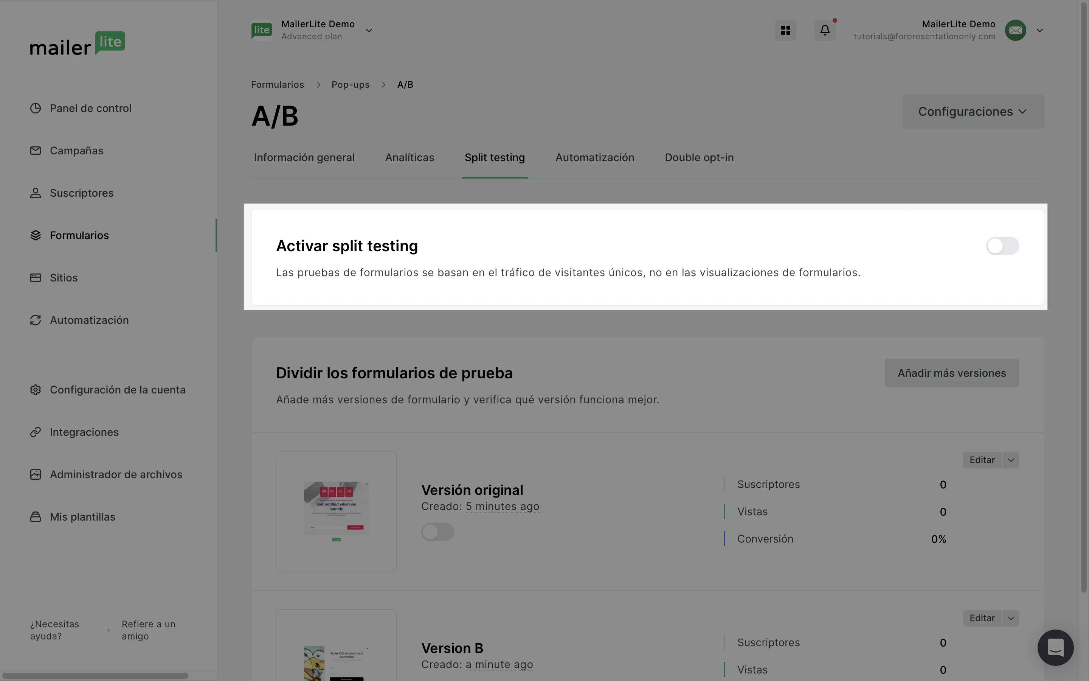This screenshot has width=1089, height=681.
Task: Click the Configuración de la cuenta gear icon
Action: (36, 390)
